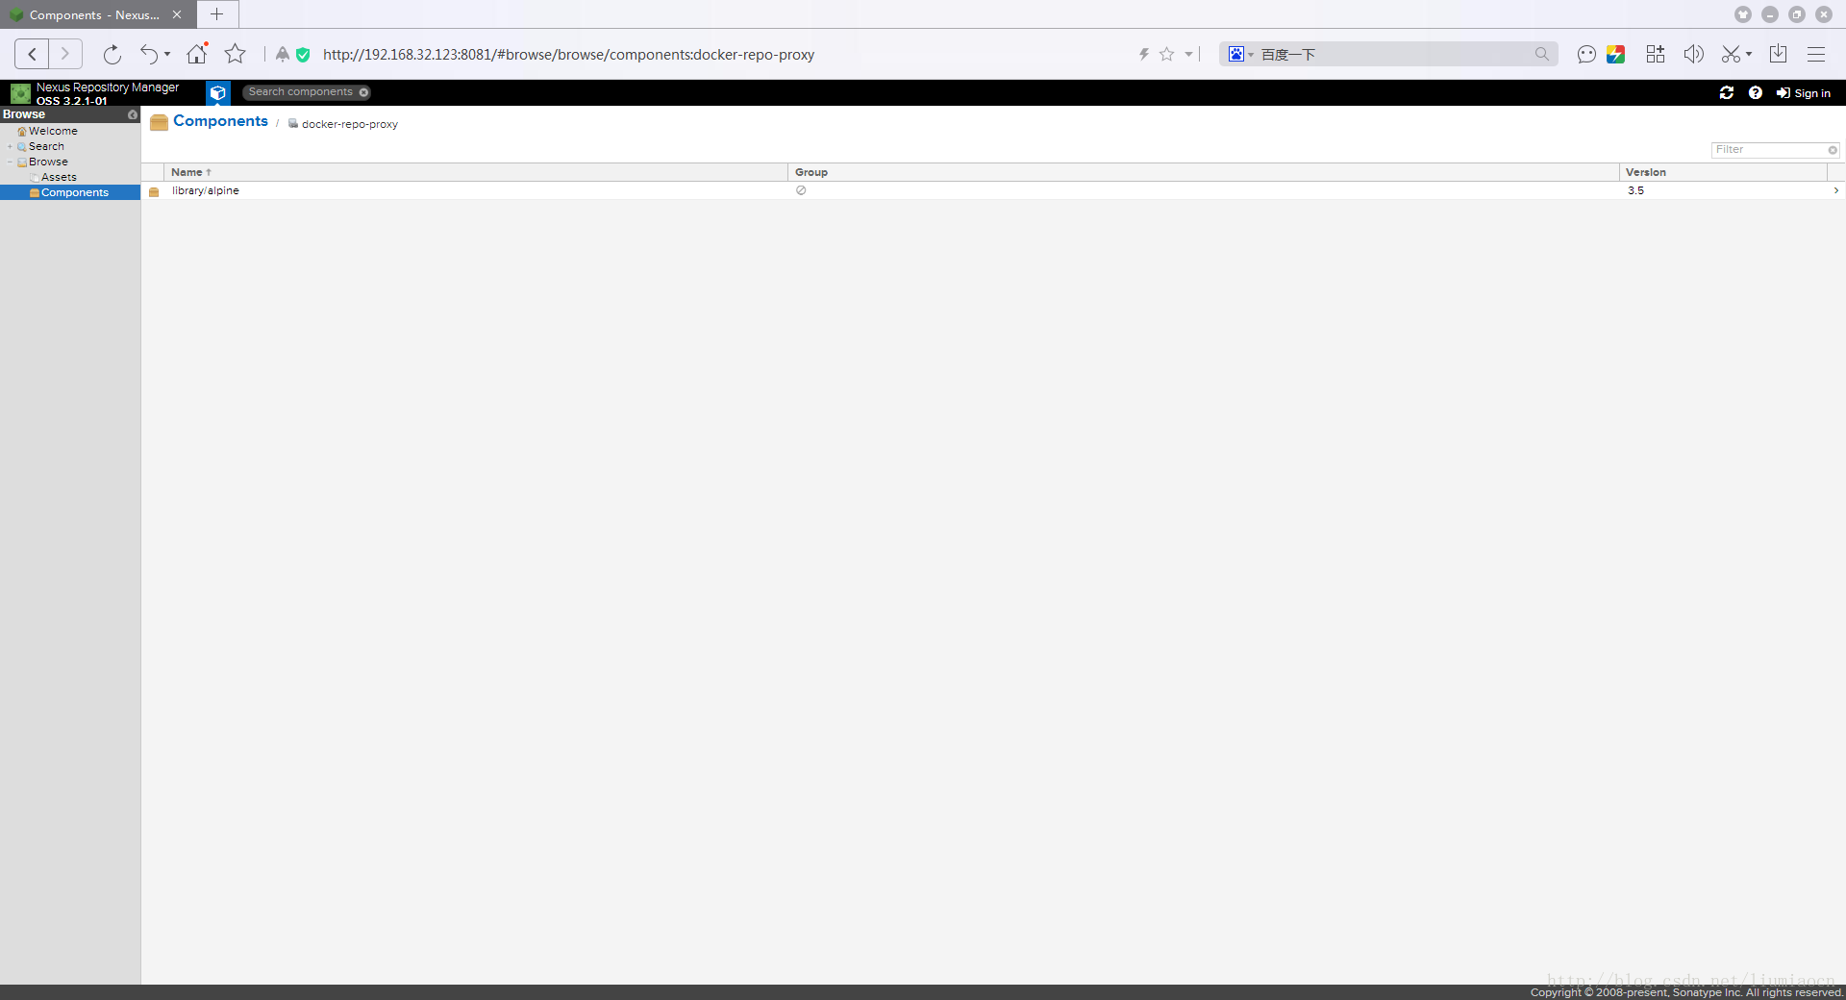Image resolution: width=1846 pixels, height=1000 pixels.
Task: Click the browser skin icon in title bar
Action: pos(1742,14)
